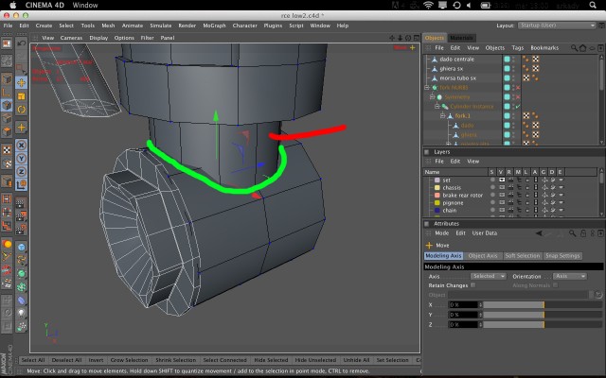
Task: Collapse the fork.1 tree node
Action: click(442, 115)
